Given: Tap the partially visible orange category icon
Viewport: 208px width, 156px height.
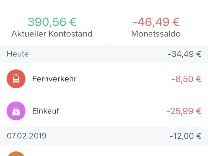Looking at the screenshot, I should (x=16, y=154).
